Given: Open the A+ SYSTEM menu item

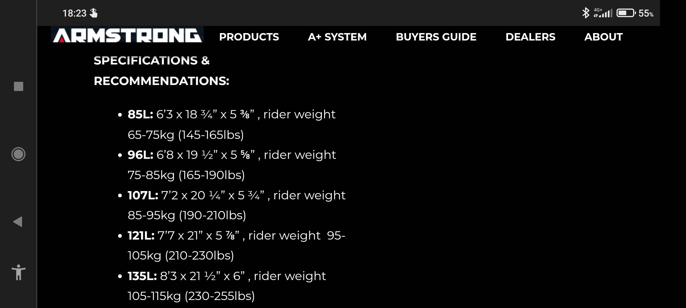Looking at the screenshot, I should [337, 37].
